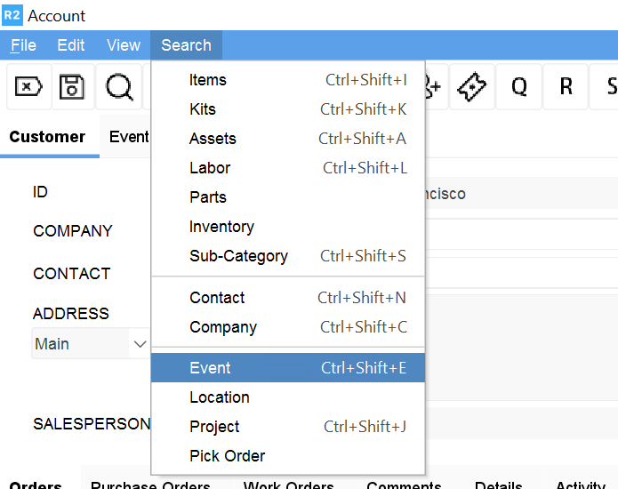Open the Edit menu
Screen dimensions: 618x489
[71, 45]
